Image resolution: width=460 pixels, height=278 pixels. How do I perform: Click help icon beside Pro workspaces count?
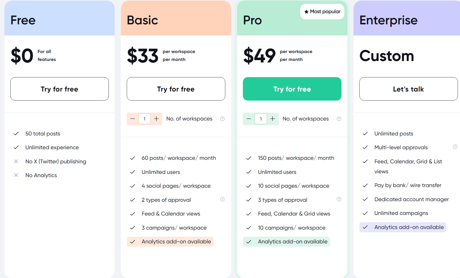pyautogui.click(x=339, y=119)
